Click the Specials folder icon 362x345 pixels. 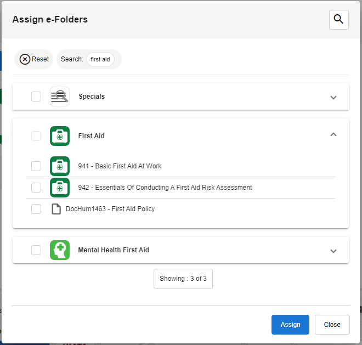60,97
